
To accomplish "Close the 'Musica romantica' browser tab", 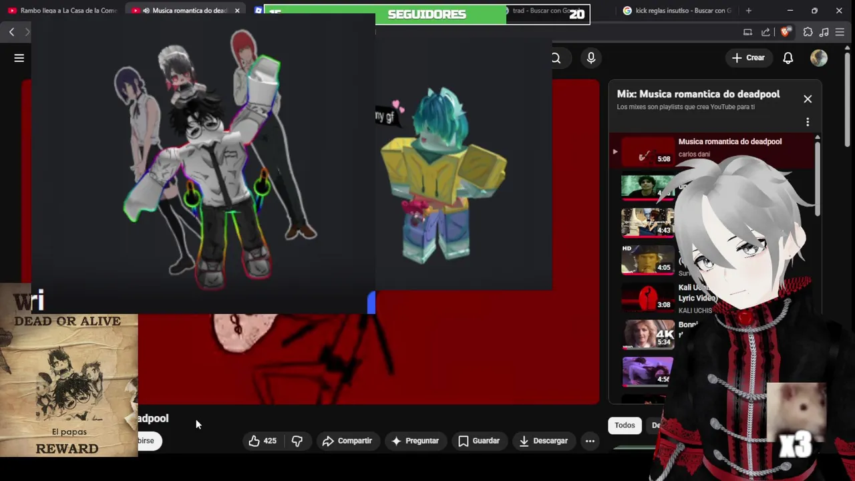I will [237, 11].
